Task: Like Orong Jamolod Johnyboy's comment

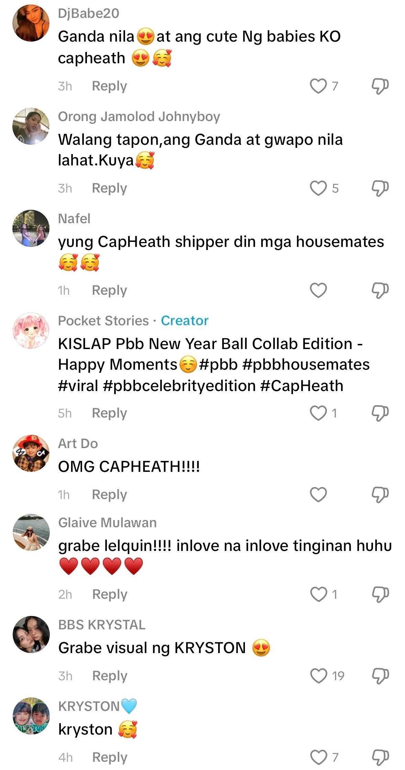Action: [318, 188]
